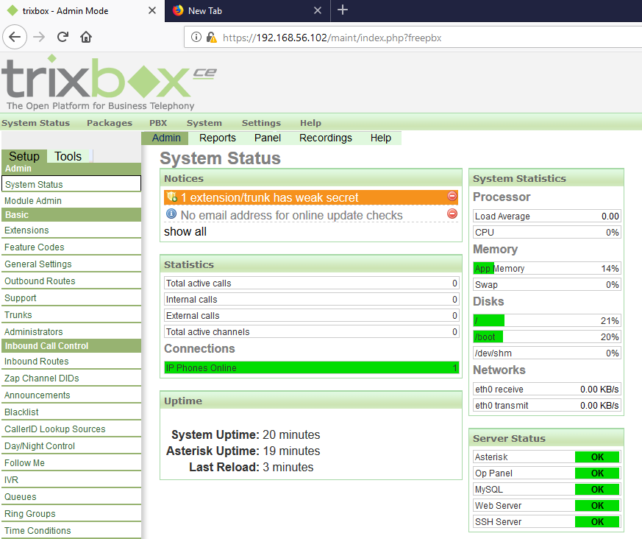Viewport: 642px width, 539px height.
Task: Open Inbound Routes in the sidebar
Action: (x=37, y=362)
